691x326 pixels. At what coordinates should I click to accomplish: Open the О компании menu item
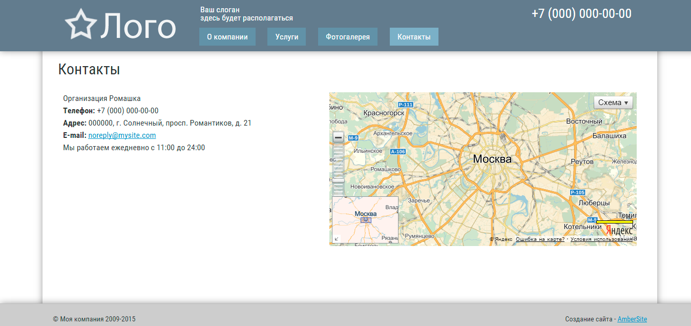tap(227, 37)
